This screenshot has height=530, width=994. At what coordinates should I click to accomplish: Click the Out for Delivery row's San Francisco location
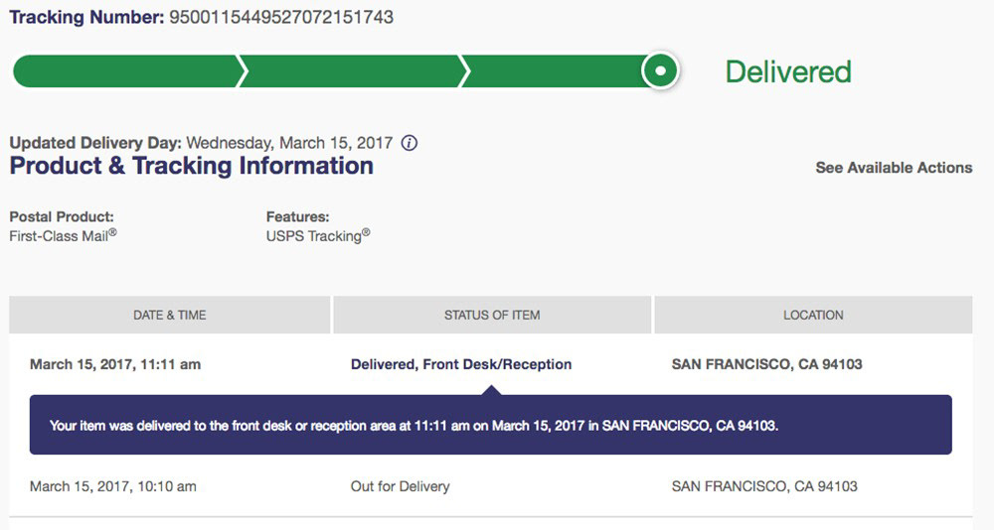click(764, 486)
